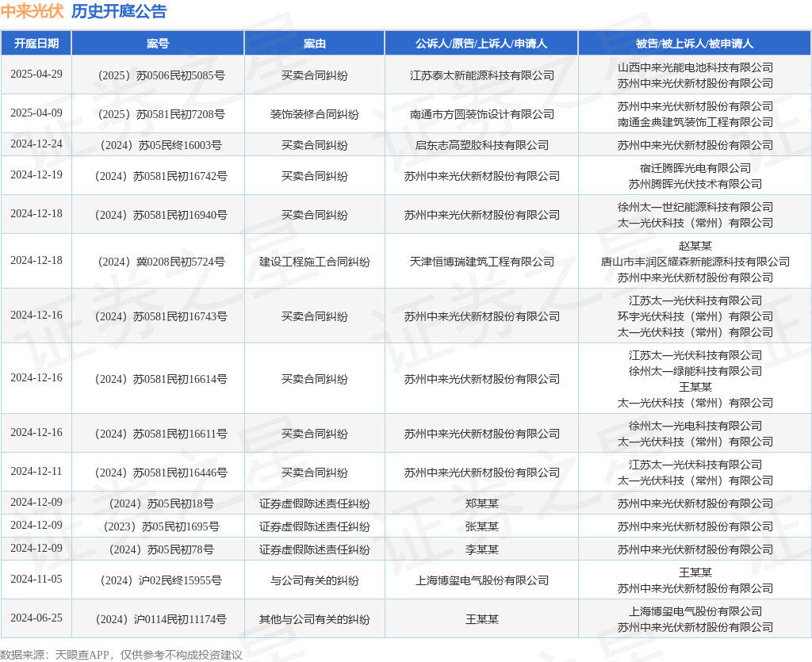Click defendant 山西中来光能电池科技有限公司

695,68
